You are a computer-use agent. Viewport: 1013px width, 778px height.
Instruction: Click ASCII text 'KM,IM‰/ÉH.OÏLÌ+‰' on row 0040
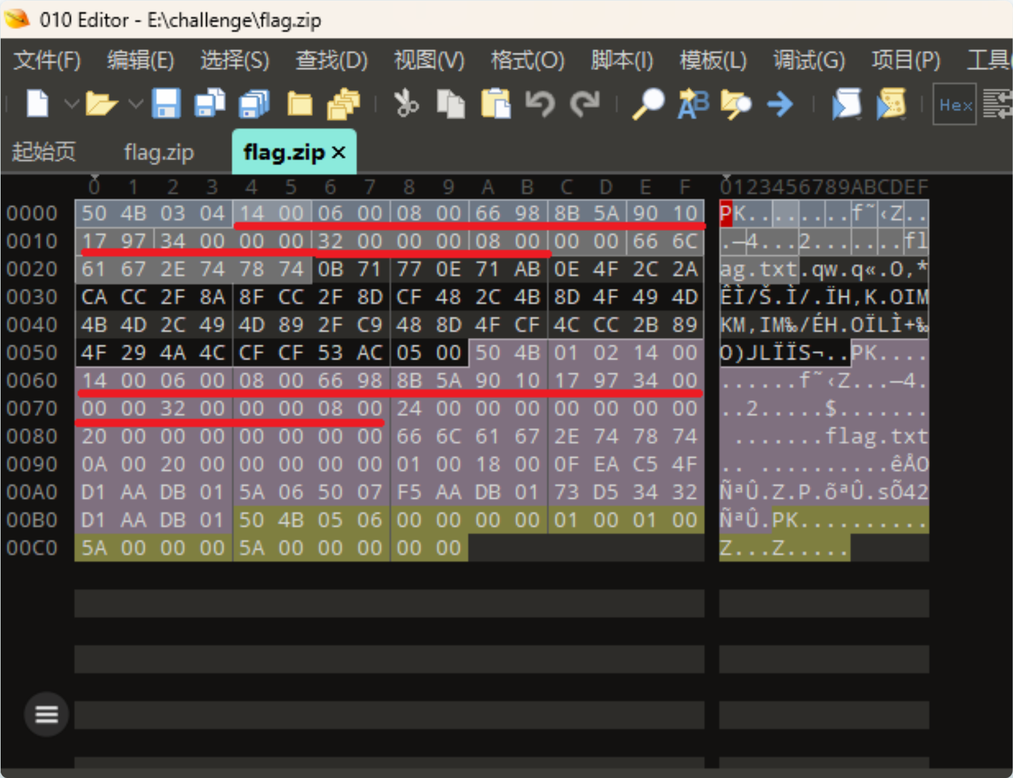(824, 325)
